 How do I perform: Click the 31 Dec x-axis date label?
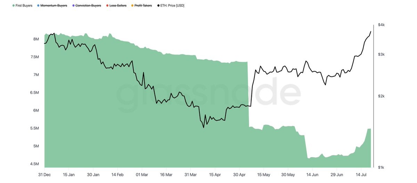(44, 174)
